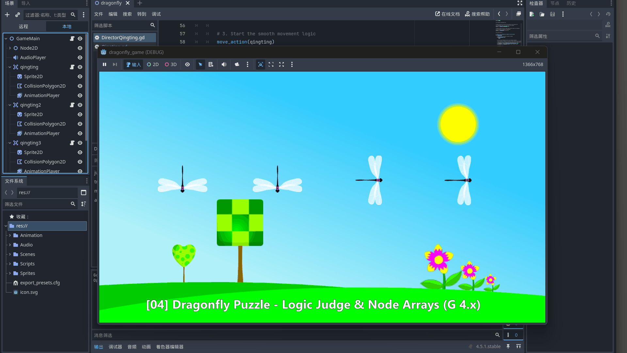
Task: Toggle visibility of qingting2 node
Action: pos(80,105)
